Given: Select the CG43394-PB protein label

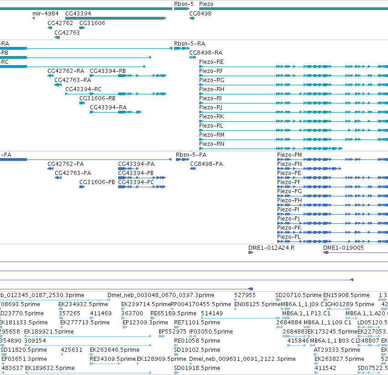Looking at the screenshot, I should pyautogui.click(x=135, y=173).
